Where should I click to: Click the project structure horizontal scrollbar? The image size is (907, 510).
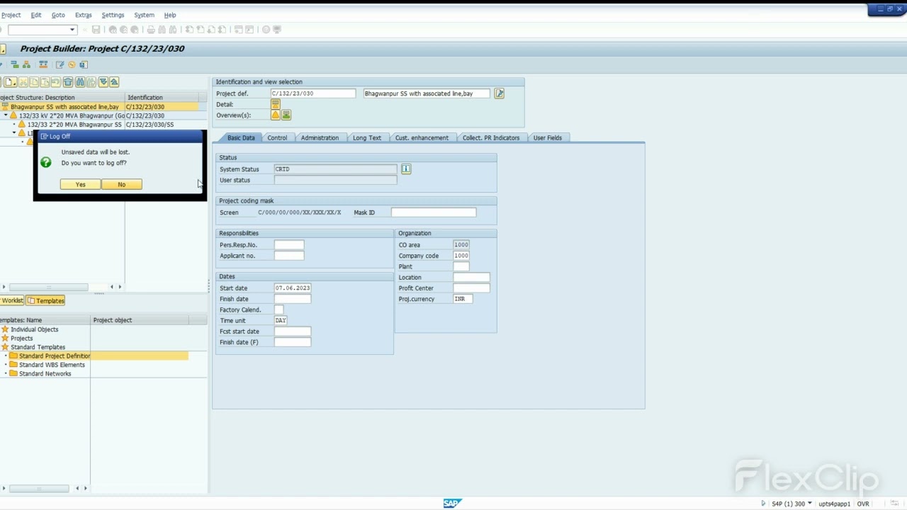(48, 287)
